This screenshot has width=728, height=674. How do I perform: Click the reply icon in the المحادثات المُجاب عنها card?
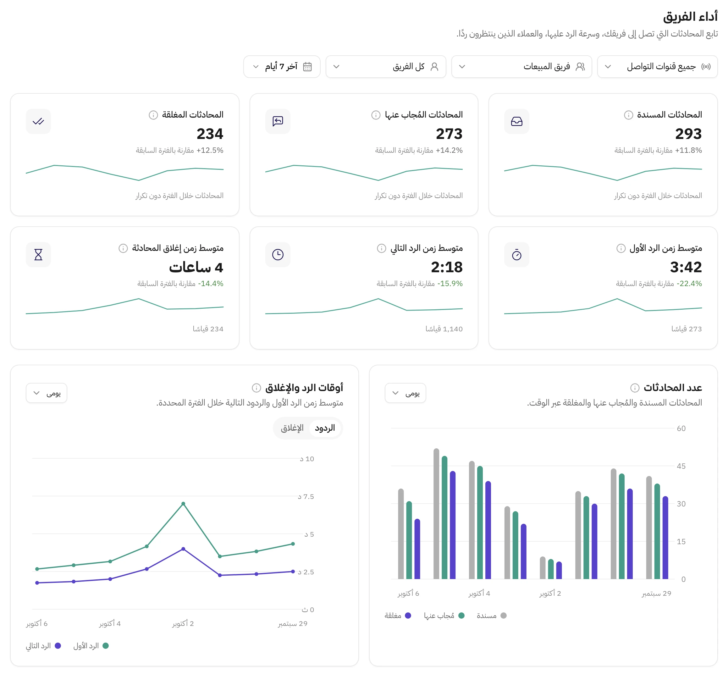coord(278,121)
